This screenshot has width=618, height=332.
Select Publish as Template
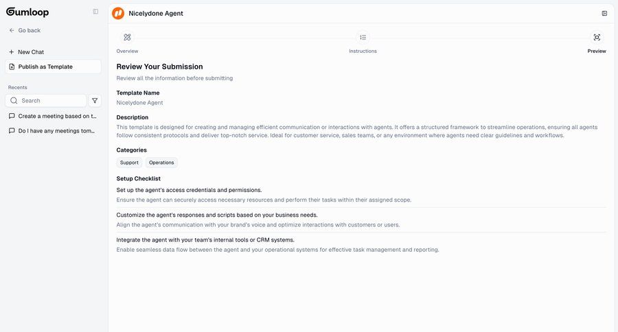click(x=45, y=67)
